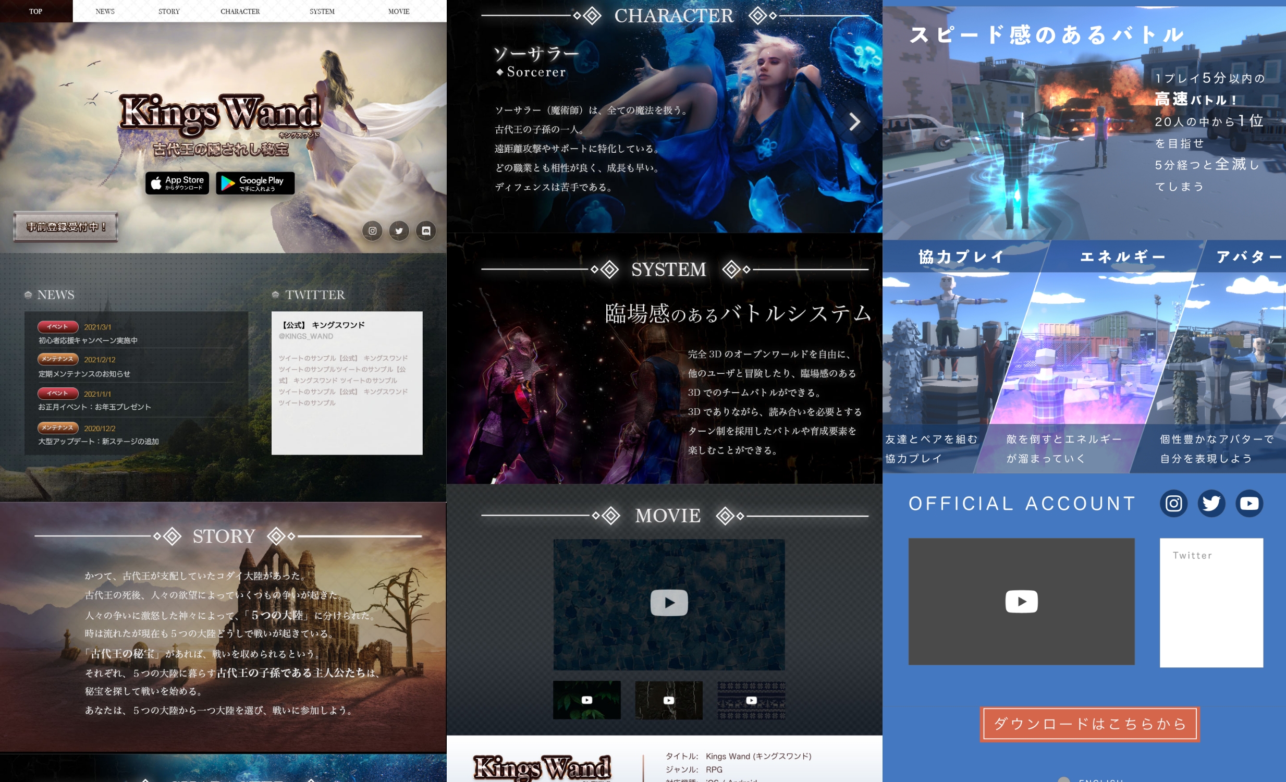This screenshot has height=782, width=1286.
Task: Play the gray video in Official Account
Action: pyautogui.click(x=1021, y=602)
